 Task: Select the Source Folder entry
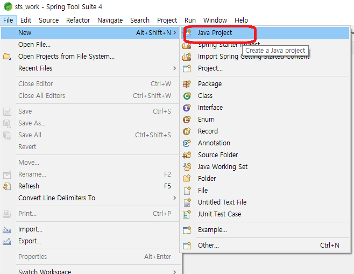(x=265, y=155)
